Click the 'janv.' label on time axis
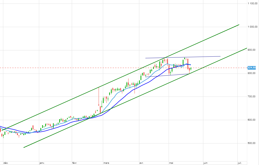 coord(42,163)
